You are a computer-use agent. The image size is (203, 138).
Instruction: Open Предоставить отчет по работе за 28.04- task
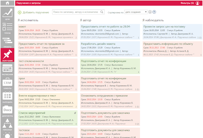(x=106, y=27)
